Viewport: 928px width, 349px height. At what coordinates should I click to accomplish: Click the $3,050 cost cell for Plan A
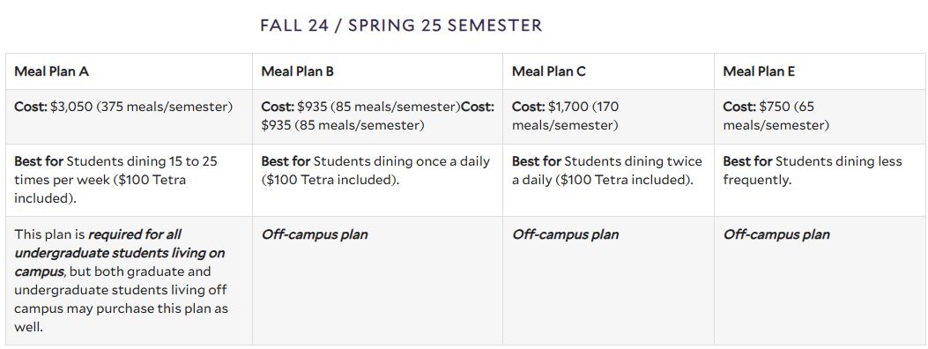tap(129, 116)
